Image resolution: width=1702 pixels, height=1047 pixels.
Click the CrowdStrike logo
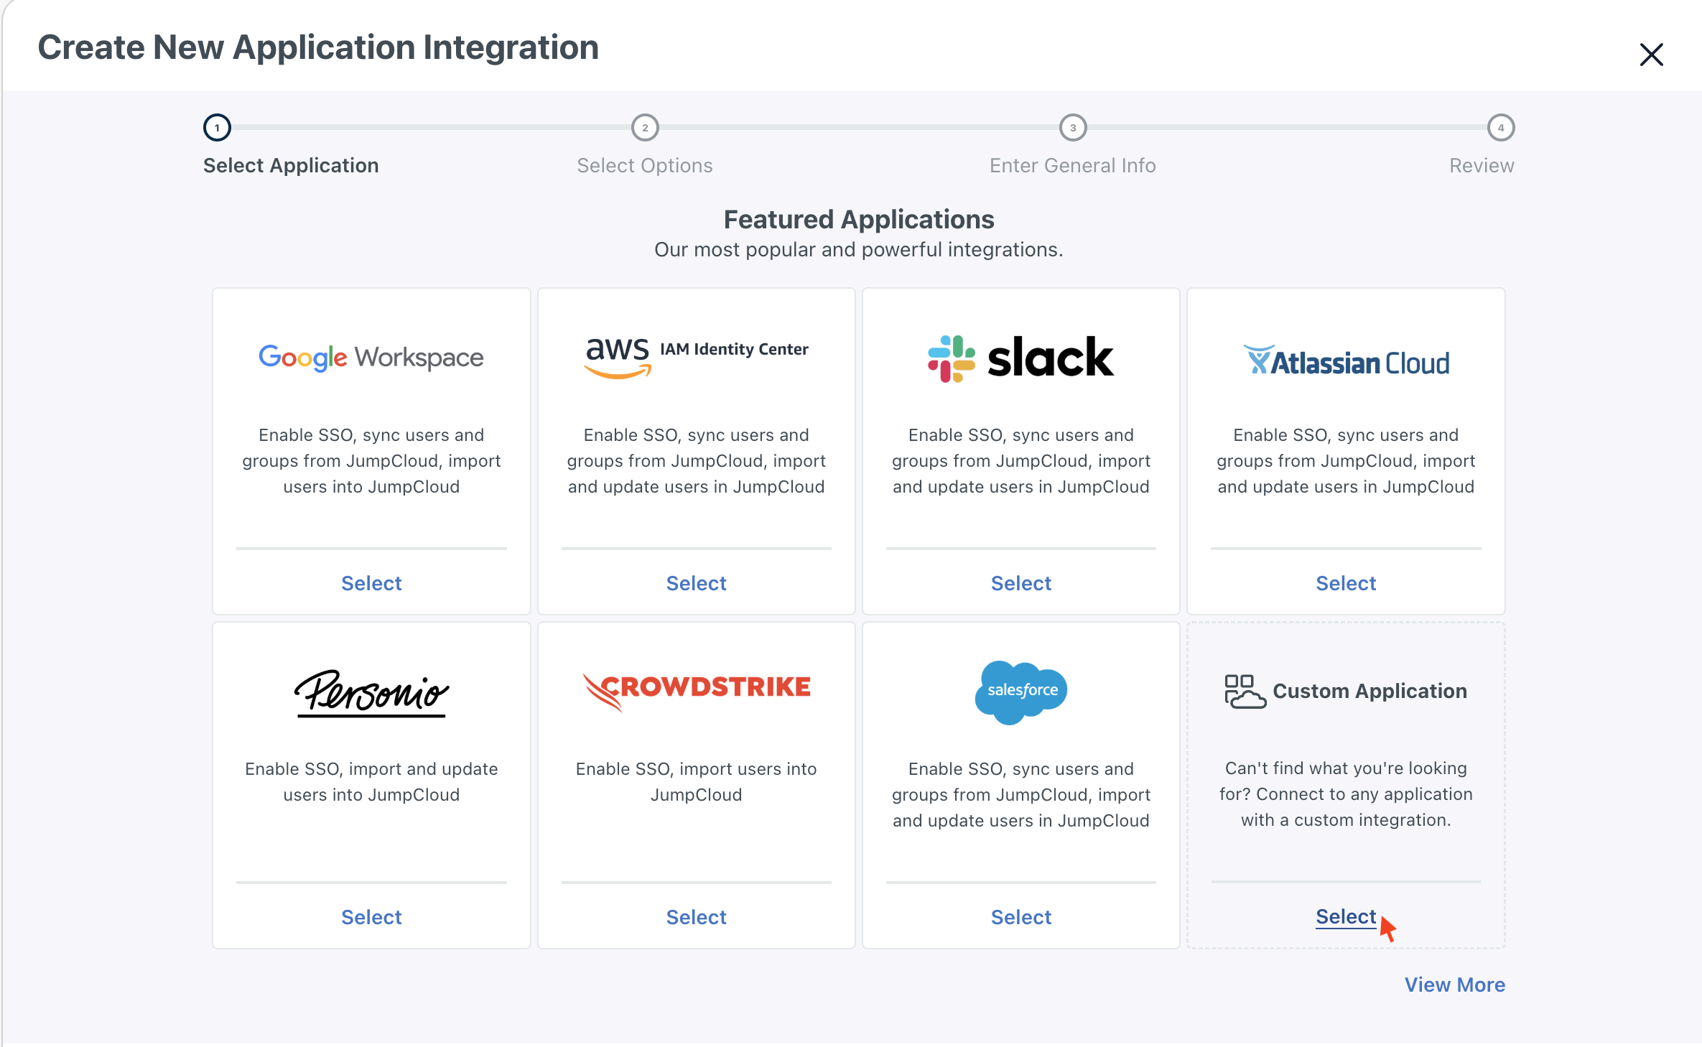[696, 689]
